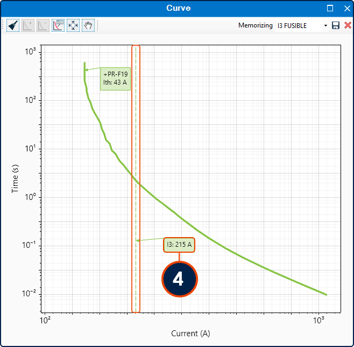Screen dimensions: 354x347
Task: Click the zoom-to-fit arrows icon
Action: point(73,25)
